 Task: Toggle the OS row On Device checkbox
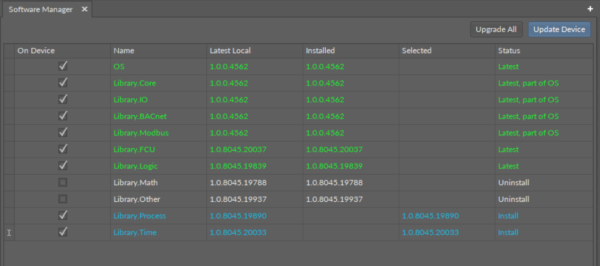coord(63,66)
